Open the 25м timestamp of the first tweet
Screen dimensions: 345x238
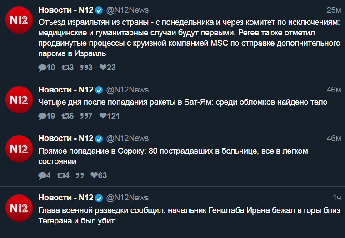coord(334,10)
